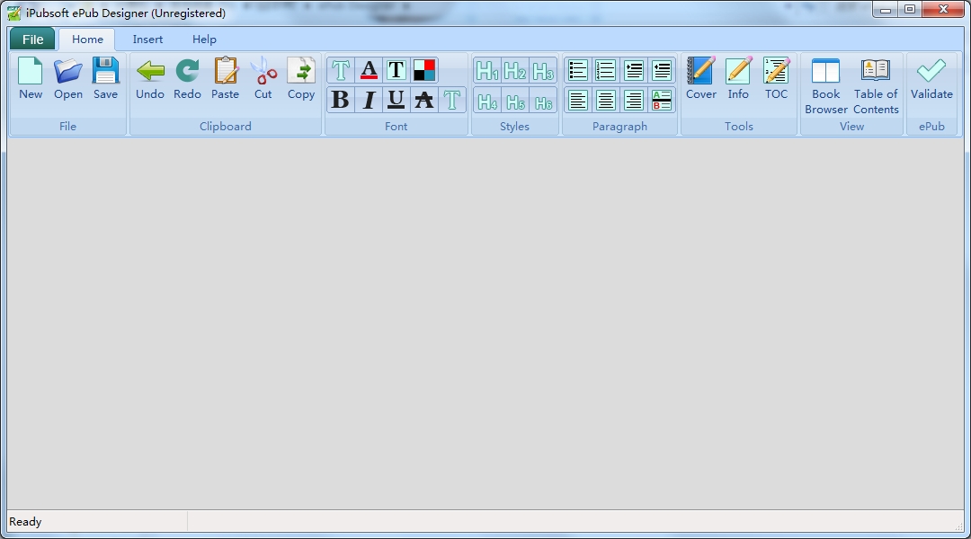The image size is (971, 539).
Task: Open the book Info tool
Action: pos(738,78)
